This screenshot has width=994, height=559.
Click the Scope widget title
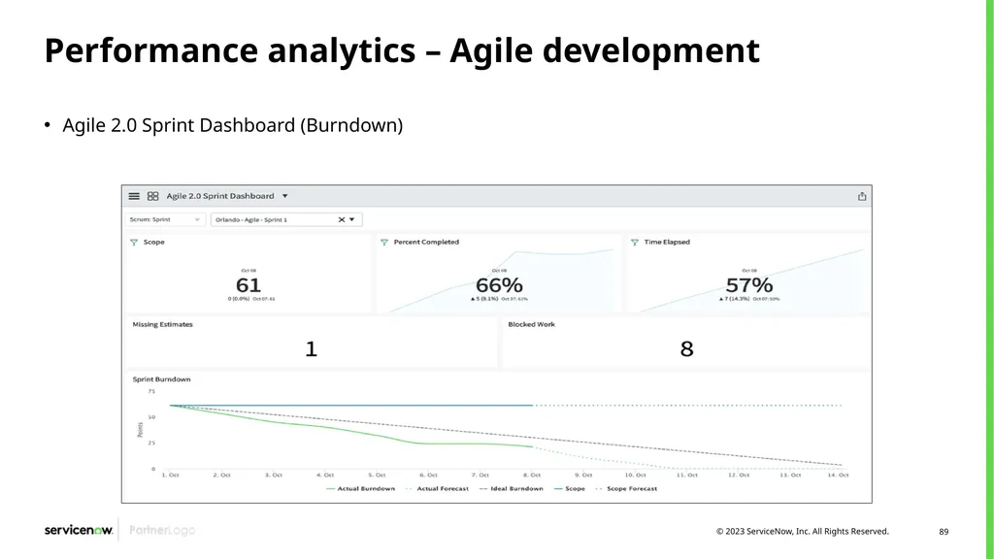coord(153,242)
